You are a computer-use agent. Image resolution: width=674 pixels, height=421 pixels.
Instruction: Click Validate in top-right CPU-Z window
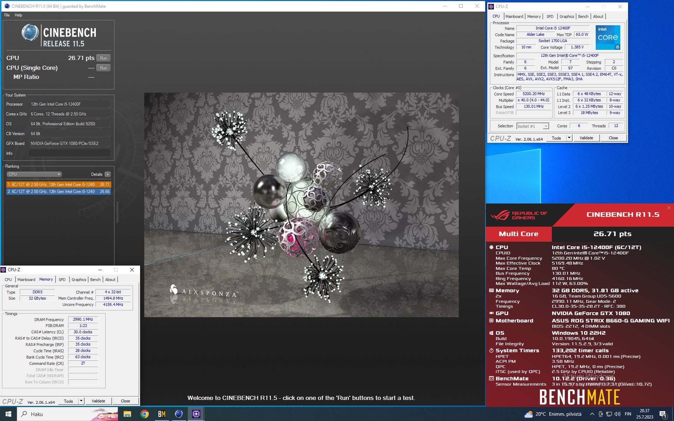coord(586,138)
